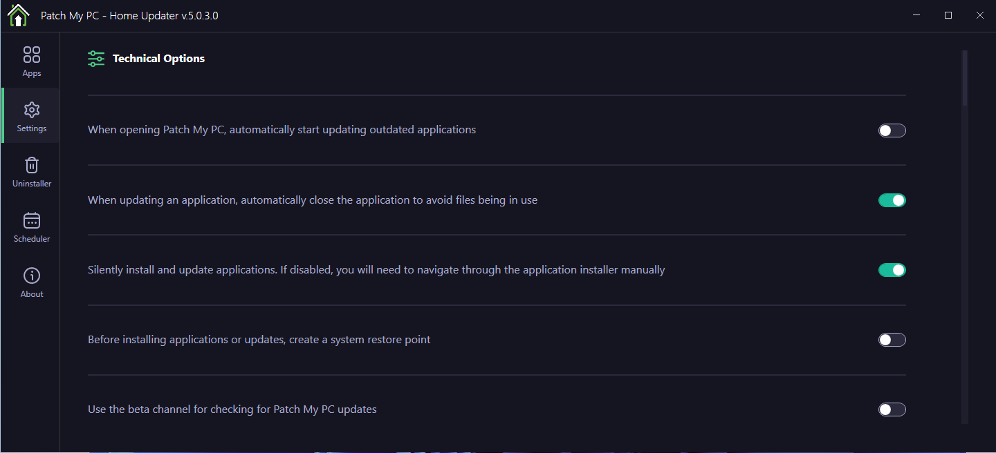Screen dimensions: 996x453
Task: Switch to the Apps tab label
Action: [32, 73]
